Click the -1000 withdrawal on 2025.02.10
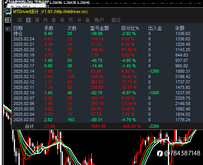 (x=154, y=93)
